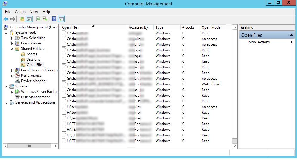Sort by Open Mode column header
This screenshot has height=160, width=297.
coord(213,27)
